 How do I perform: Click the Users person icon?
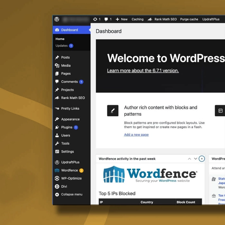pos(57,135)
